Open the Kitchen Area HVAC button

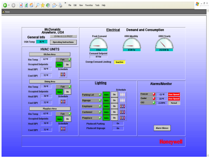click(50, 54)
